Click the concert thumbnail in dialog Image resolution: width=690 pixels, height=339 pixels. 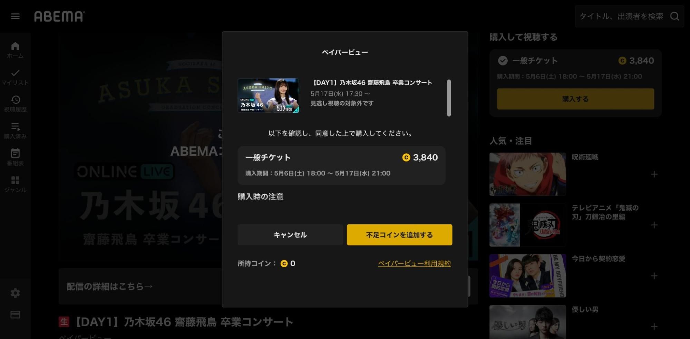268,96
